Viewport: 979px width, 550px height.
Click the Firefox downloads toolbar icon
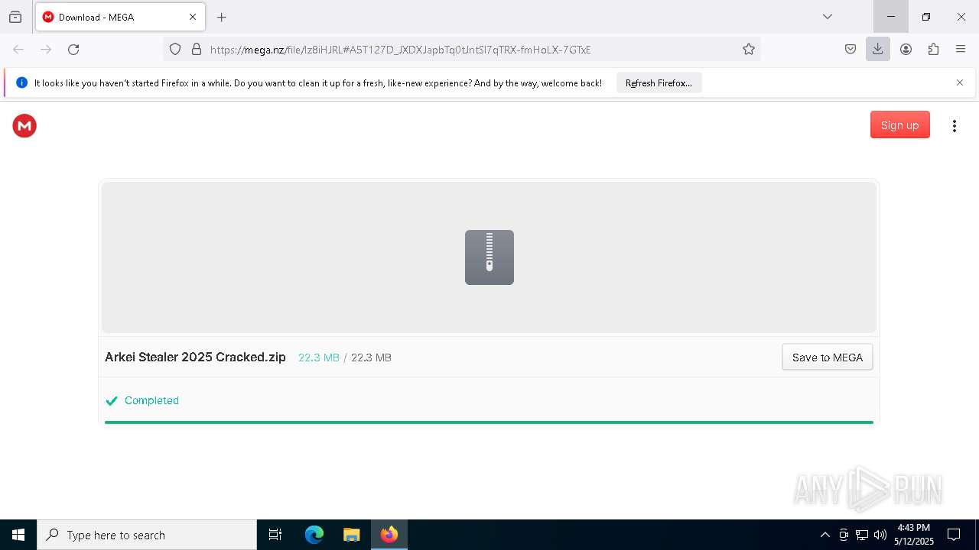click(x=877, y=49)
